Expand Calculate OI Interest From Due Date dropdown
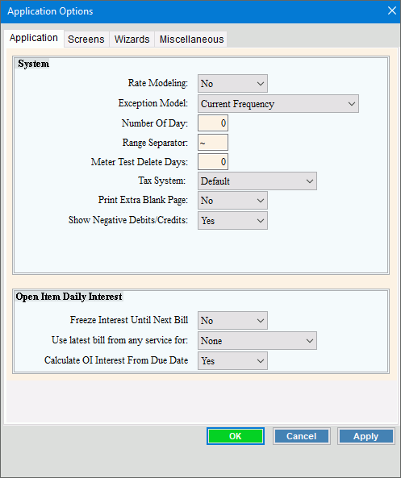 (232, 360)
